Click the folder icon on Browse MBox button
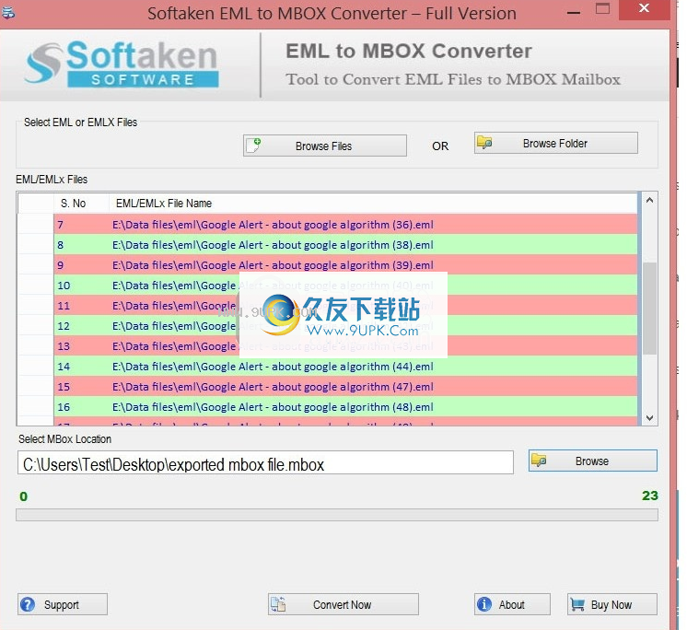The width and height of the screenshot is (687, 630). pyautogui.click(x=539, y=461)
